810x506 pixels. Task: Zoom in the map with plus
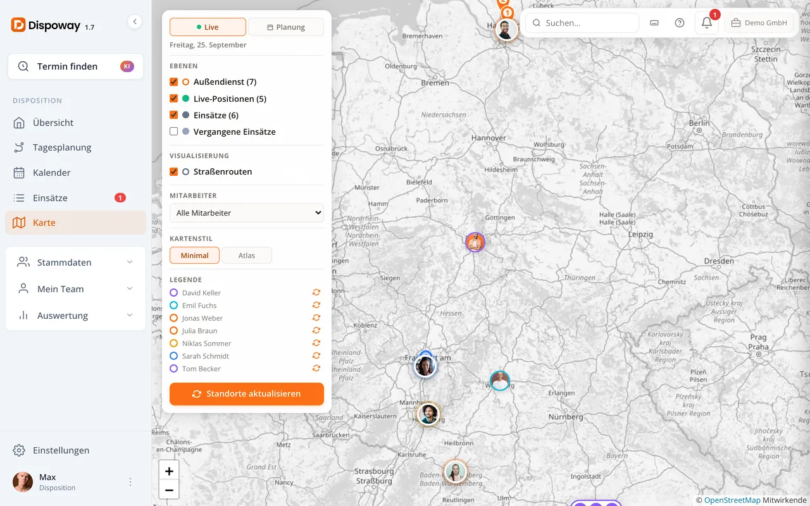pyautogui.click(x=169, y=471)
